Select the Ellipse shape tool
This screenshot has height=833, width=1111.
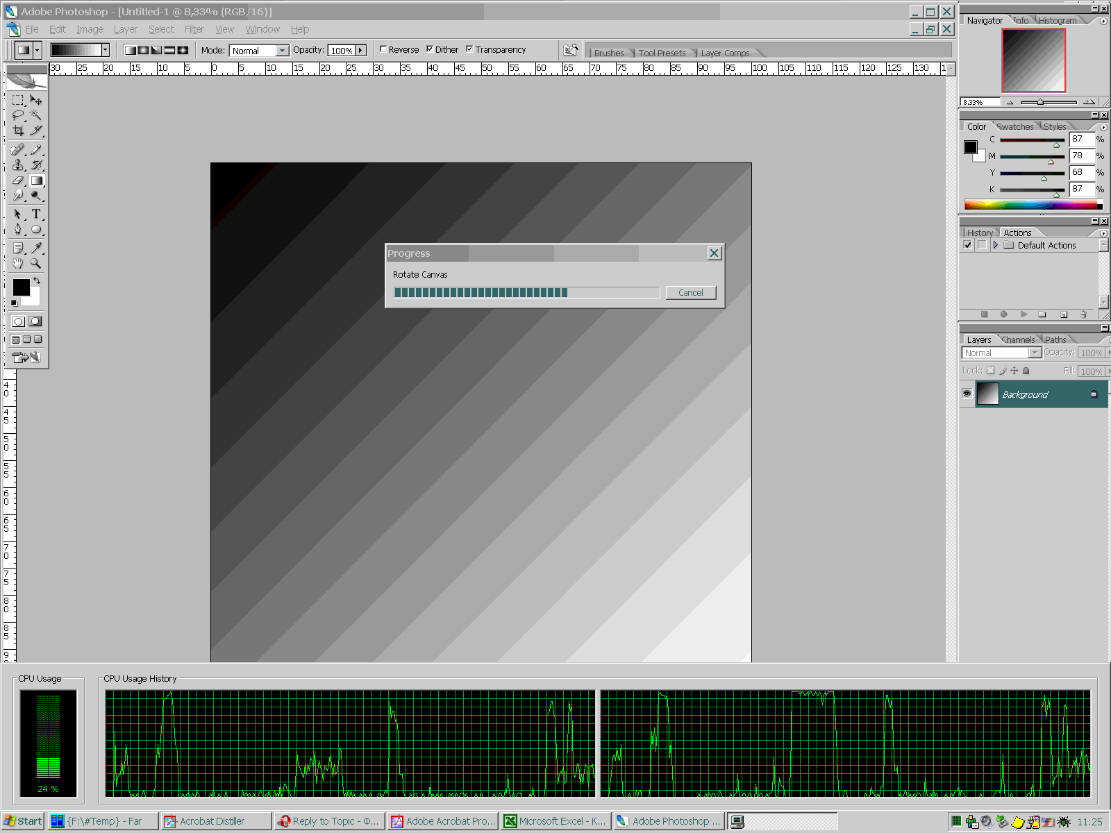tap(36, 229)
